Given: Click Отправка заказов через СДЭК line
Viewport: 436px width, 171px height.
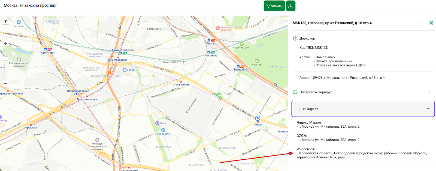Looking at the screenshot, I should (x=340, y=65).
